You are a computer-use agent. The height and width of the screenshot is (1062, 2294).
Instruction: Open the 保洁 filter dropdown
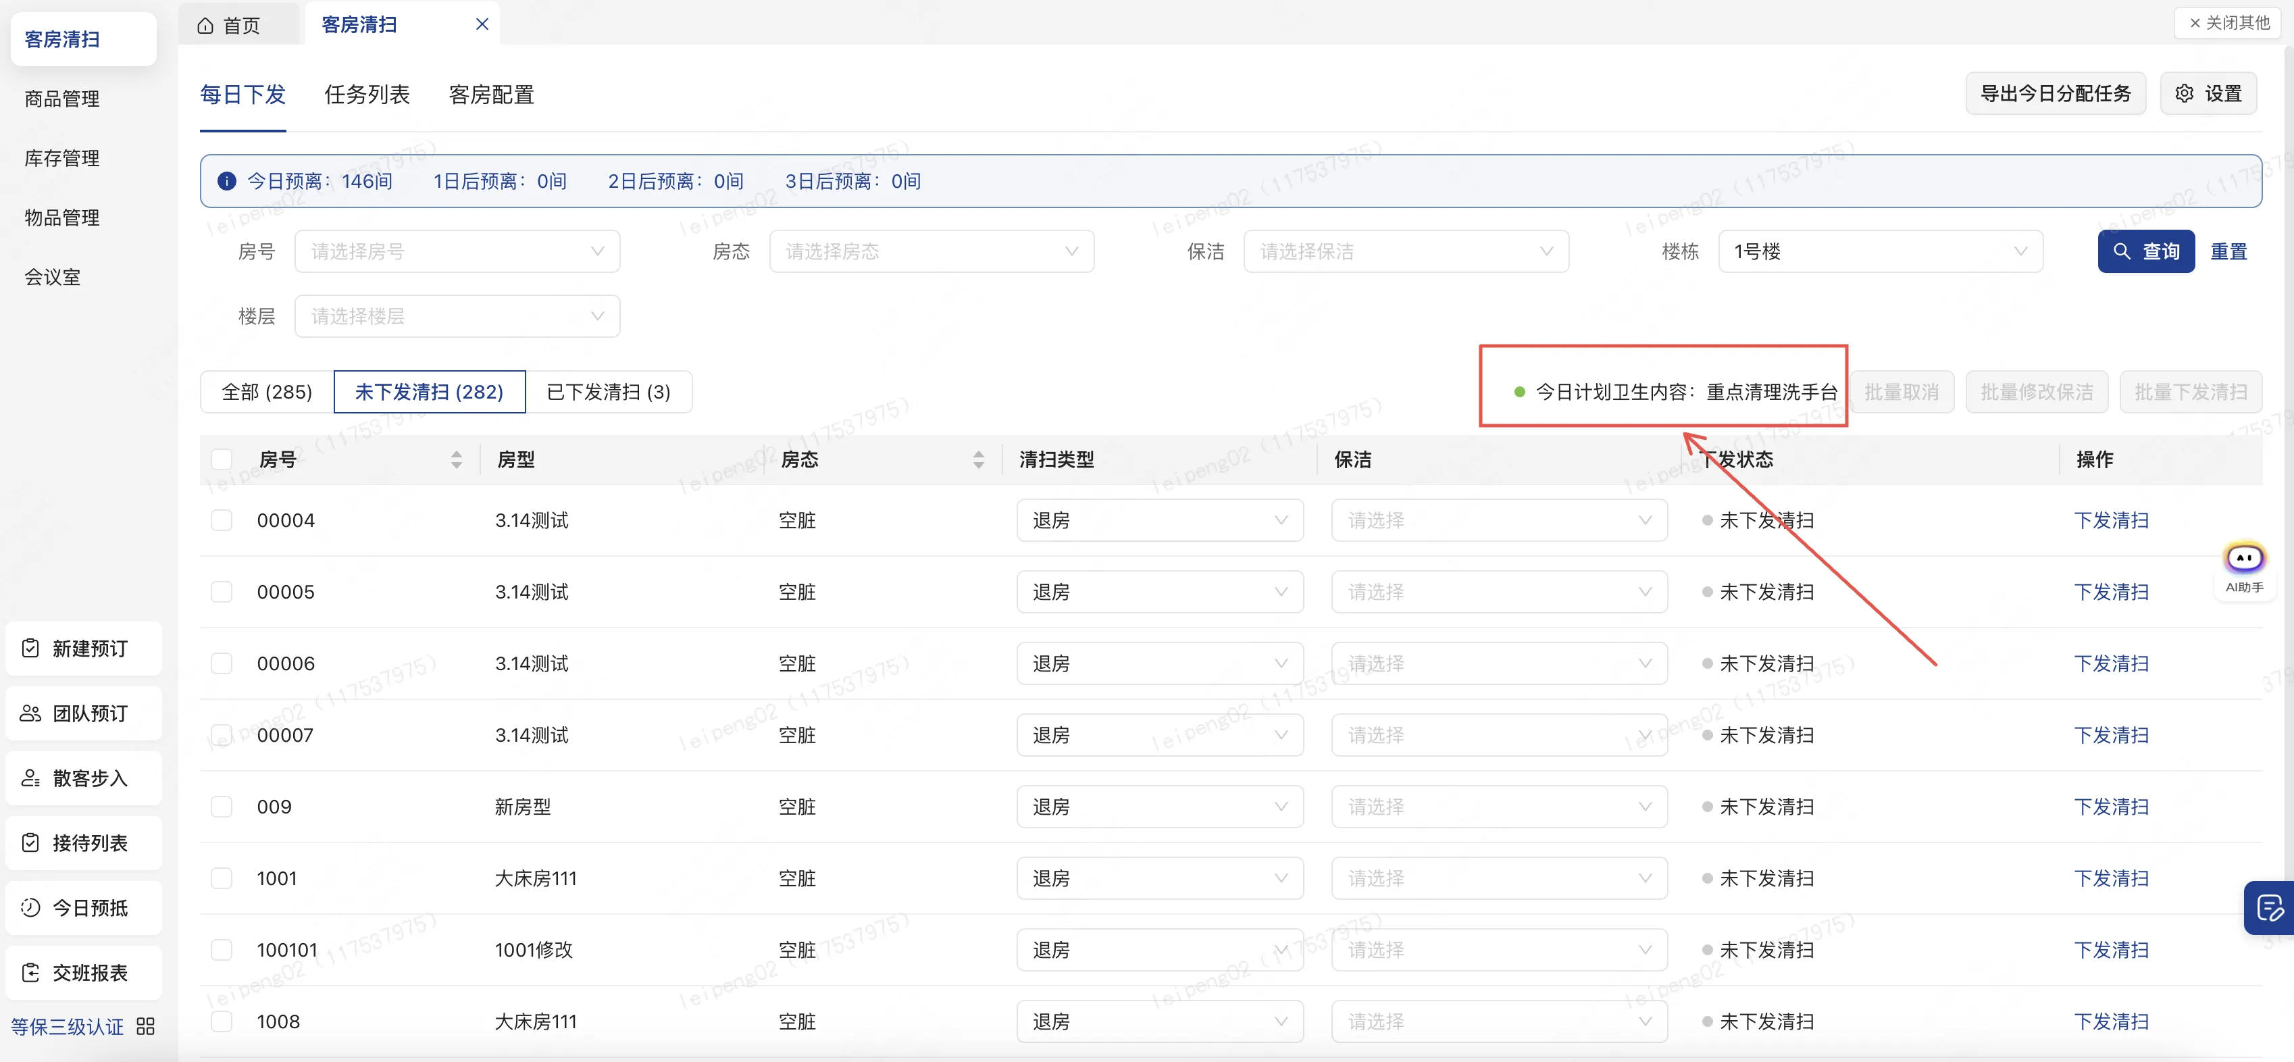point(1406,251)
